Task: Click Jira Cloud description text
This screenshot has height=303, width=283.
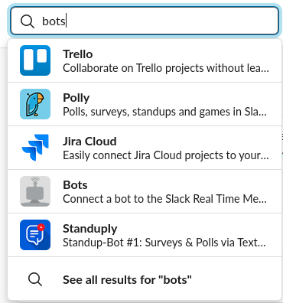Action: [166, 155]
